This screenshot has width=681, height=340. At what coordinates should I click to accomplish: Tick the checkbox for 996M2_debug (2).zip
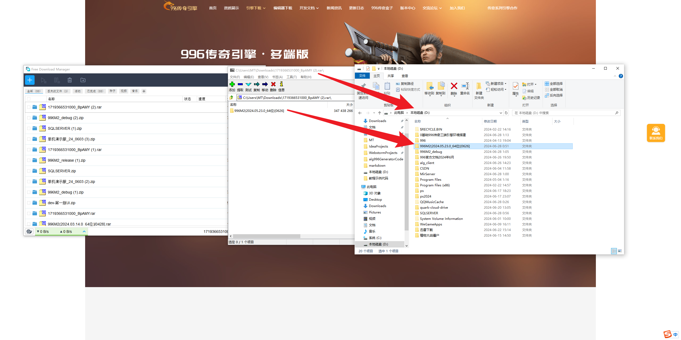pos(29,118)
